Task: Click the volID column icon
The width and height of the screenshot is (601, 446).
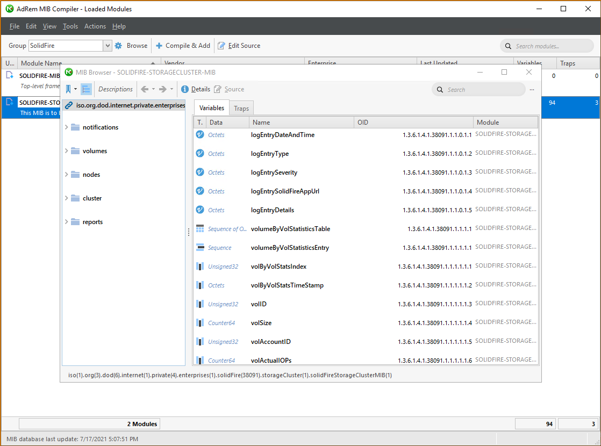Action: pos(200,304)
